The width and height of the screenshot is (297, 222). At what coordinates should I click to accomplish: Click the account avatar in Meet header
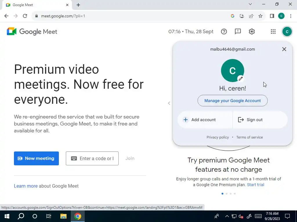tap(287, 32)
